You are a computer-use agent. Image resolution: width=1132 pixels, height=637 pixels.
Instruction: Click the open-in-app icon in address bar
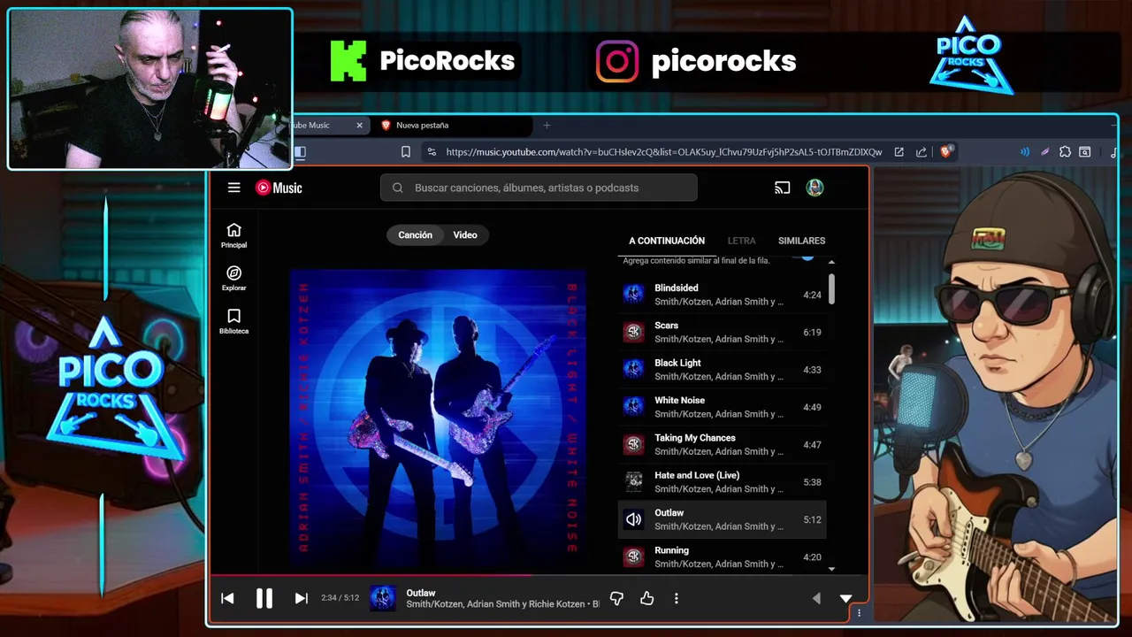[899, 152]
